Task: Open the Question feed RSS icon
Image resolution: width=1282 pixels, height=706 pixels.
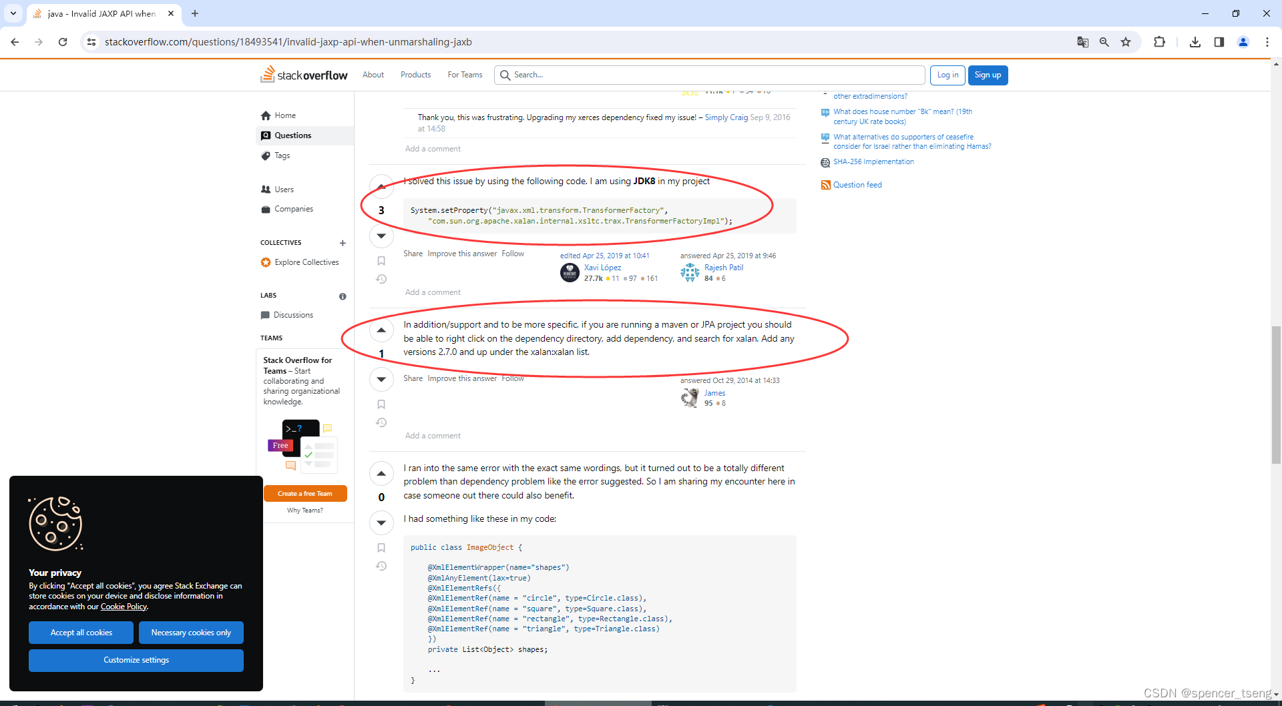Action: (825, 185)
